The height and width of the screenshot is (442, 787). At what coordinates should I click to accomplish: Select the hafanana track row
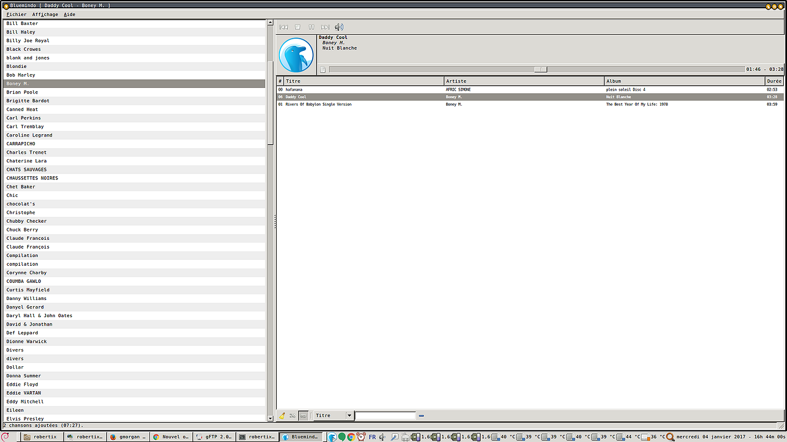pyautogui.click(x=530, y=90)
